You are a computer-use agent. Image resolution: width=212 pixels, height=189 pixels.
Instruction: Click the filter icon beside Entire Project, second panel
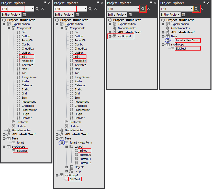[x=78, y=15]
